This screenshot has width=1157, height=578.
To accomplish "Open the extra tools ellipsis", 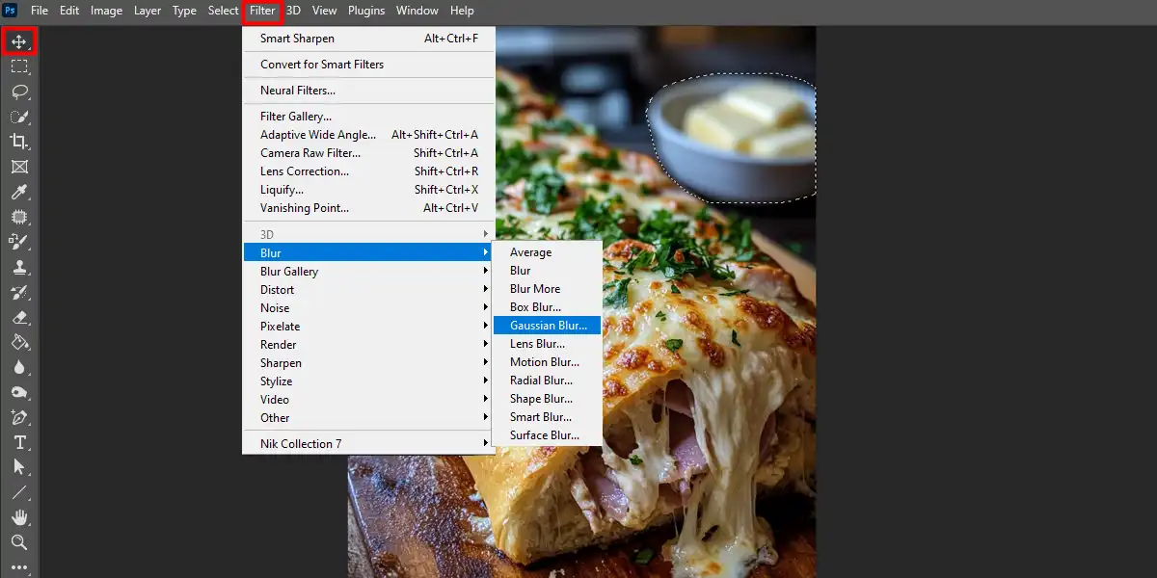I will coord(19,567).
